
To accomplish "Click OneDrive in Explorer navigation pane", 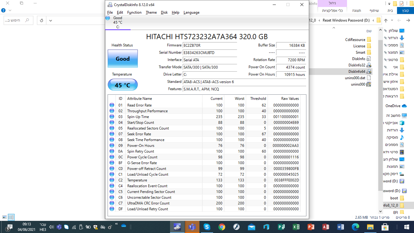I will [x=396, y=106].
